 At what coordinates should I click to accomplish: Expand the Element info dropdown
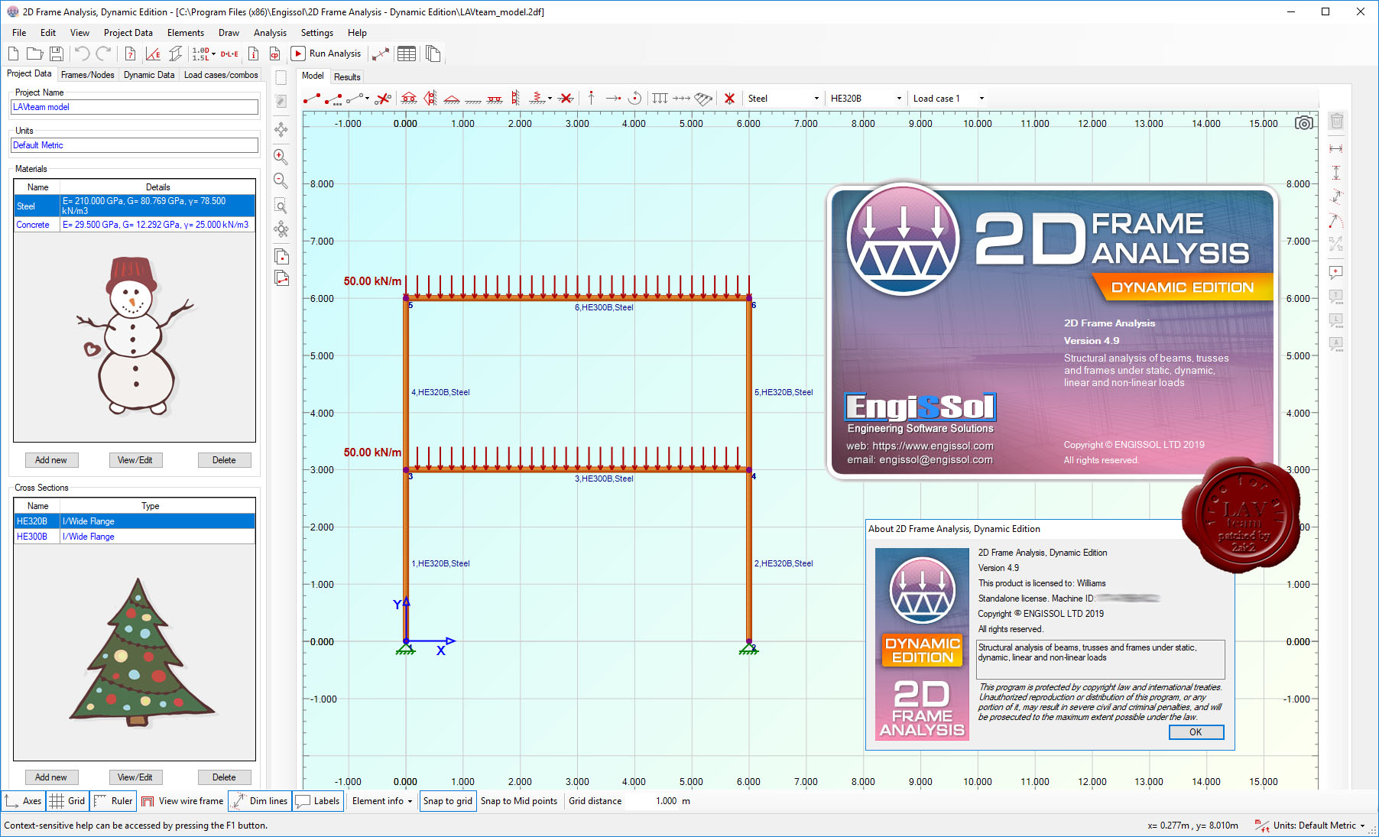click(382, 801)
